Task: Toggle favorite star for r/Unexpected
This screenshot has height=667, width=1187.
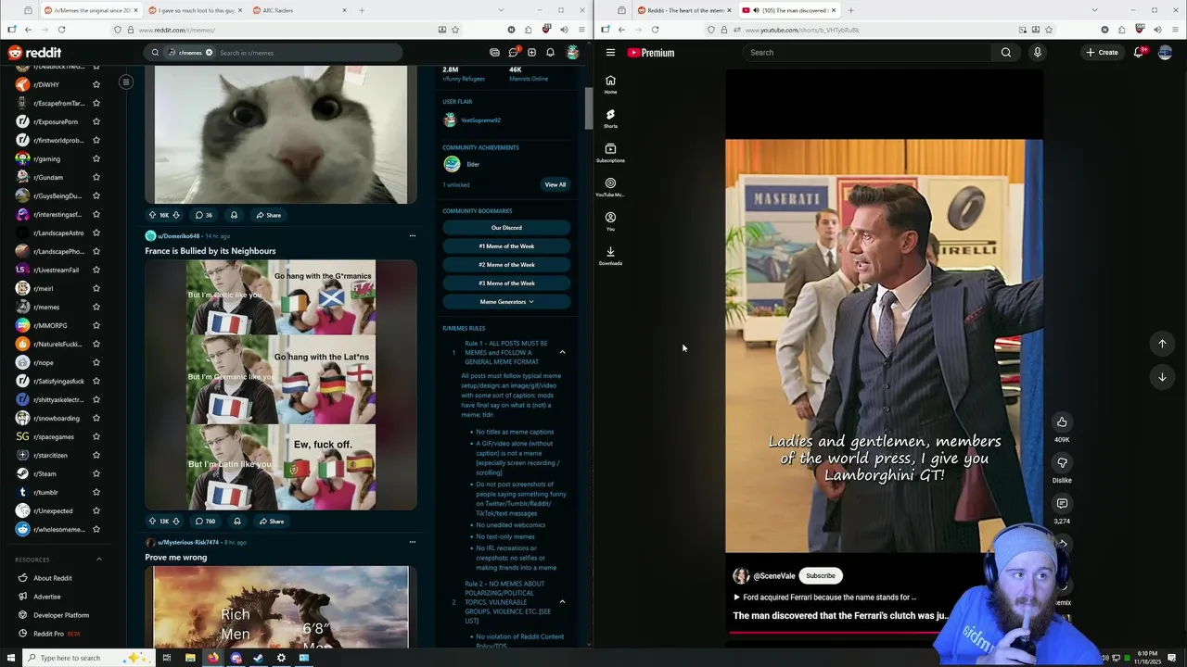Action: click(x=96, y=510)
